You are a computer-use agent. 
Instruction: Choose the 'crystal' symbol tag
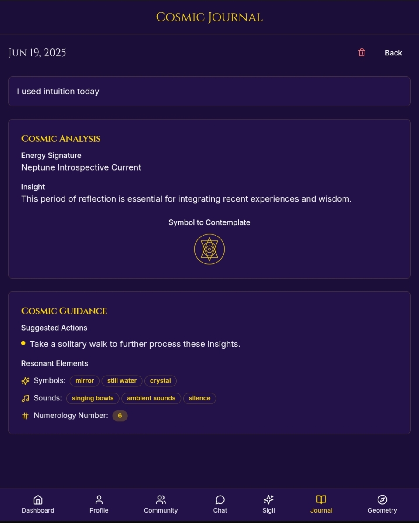click(x=160, y=380)
